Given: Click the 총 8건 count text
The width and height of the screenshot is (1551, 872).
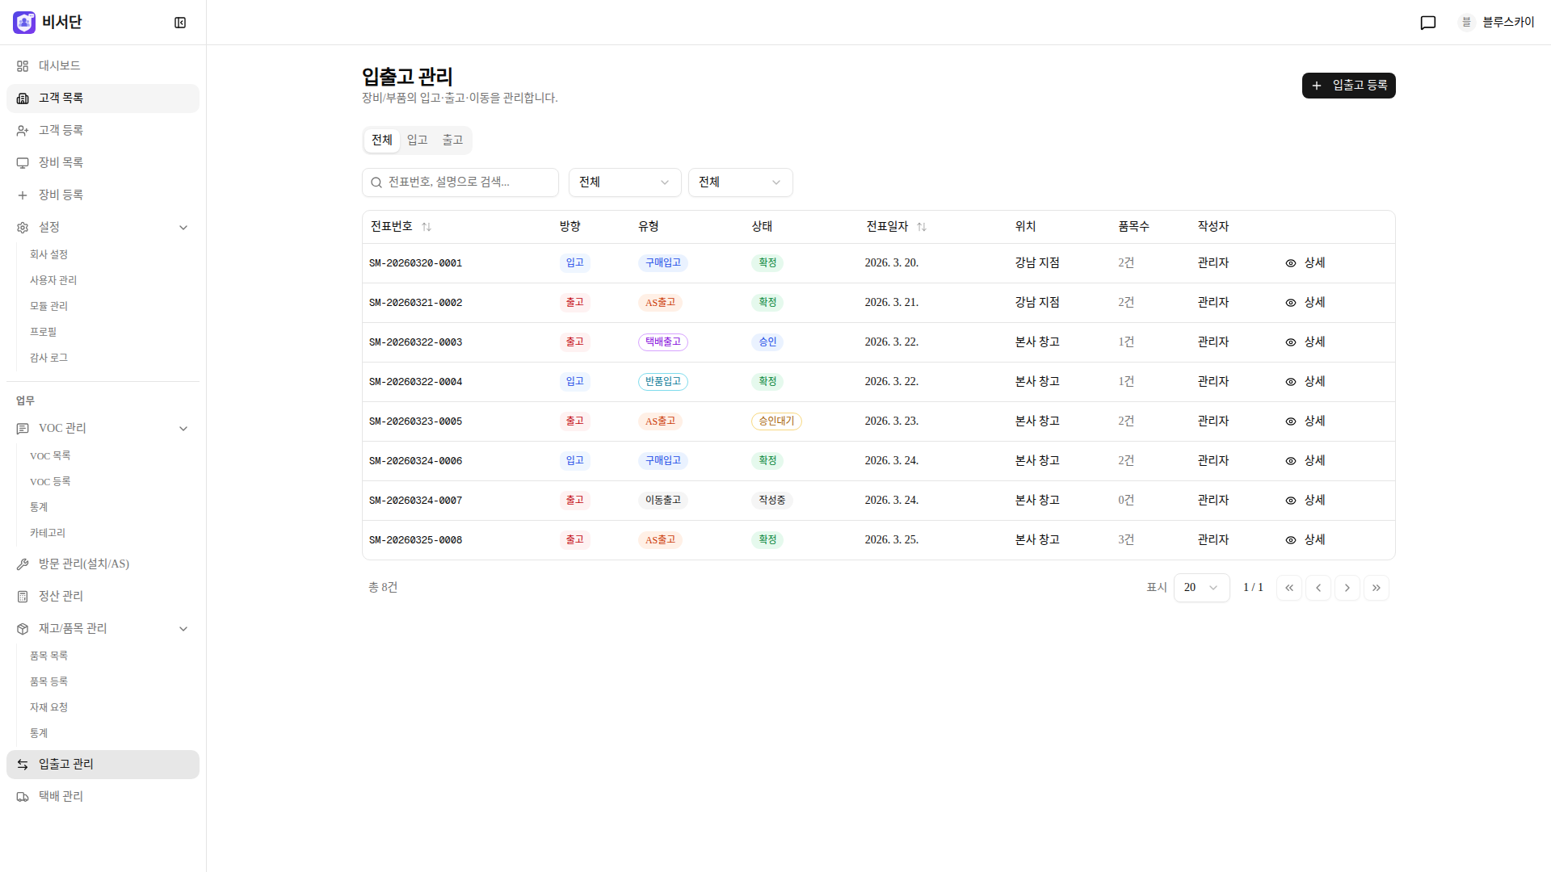Looking at the screenshot, I should click(383, 588).
